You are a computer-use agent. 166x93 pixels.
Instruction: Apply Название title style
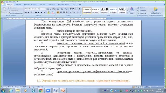click(x=122, y=11)
